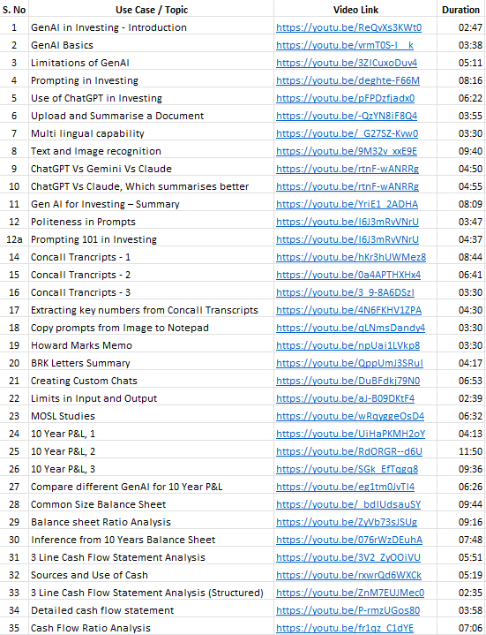
Task: Open Limits in Input and Output link
Action: pos(345,398)
